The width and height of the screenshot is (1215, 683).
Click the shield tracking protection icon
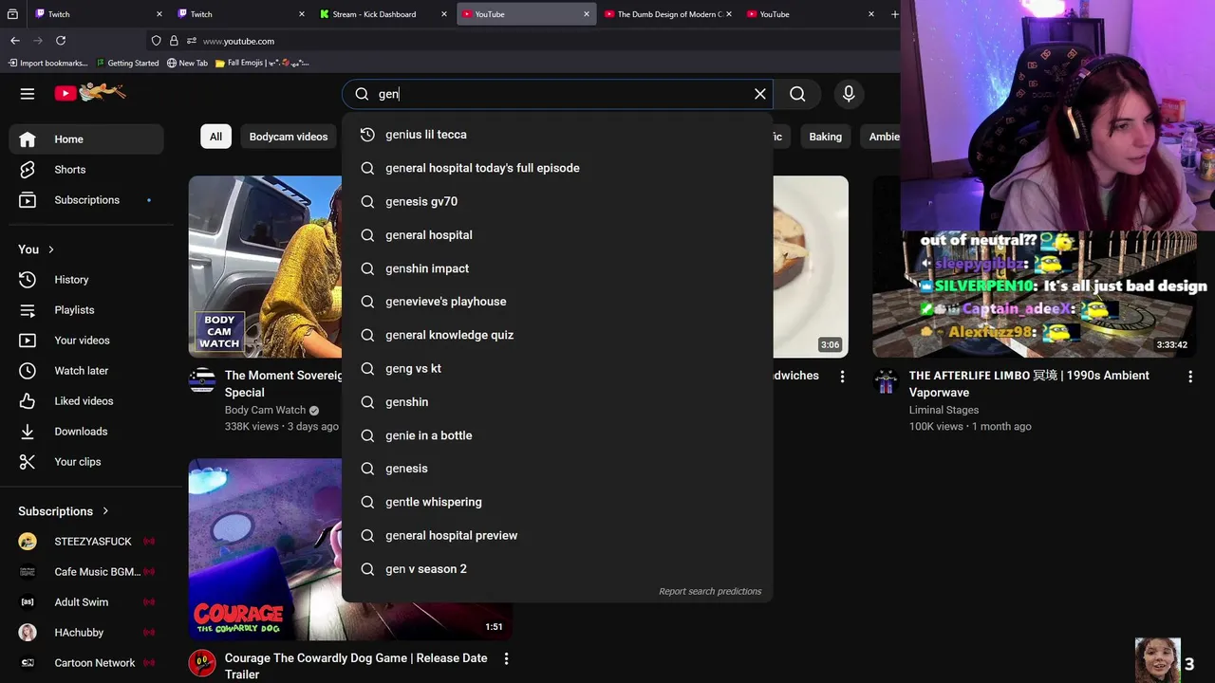tap(156, 41)
